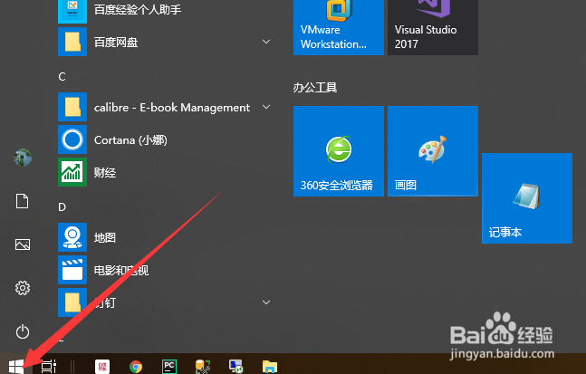Open the remote desktop taskbar icon
Screen dimensions: 586x374
[x=235, y=367]
